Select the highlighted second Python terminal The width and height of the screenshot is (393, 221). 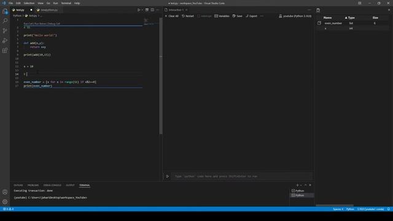pyautogui.click(x=302, y=195)
